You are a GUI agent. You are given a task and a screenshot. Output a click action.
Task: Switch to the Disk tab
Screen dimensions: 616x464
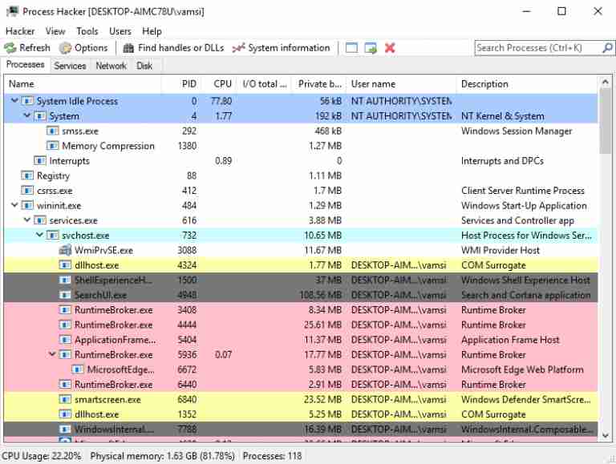pyautogui.click(x=144, y=66)
